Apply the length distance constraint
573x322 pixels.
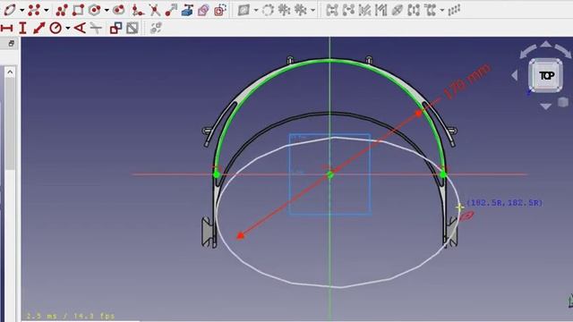pos(38,28)
